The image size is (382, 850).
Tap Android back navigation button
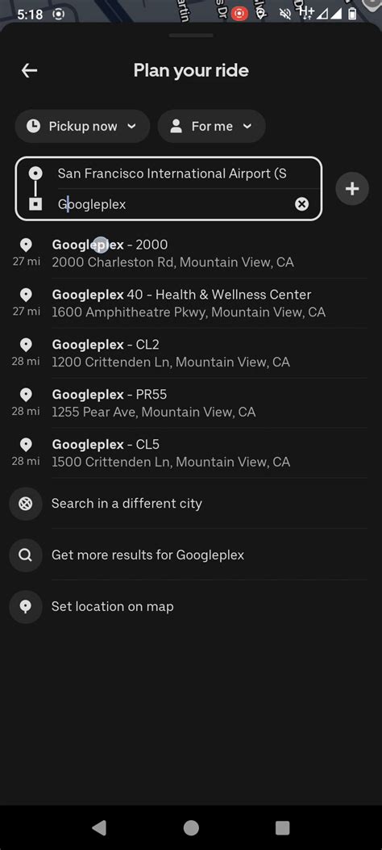tap(98, 827)
